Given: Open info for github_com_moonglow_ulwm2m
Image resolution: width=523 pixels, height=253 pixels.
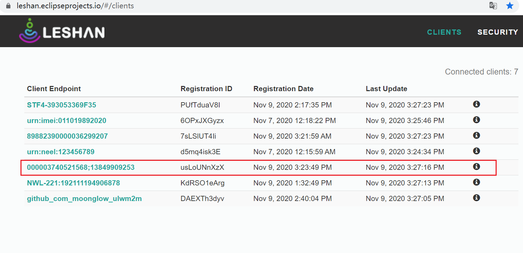Looking at the screenshot, I should 476,198.
